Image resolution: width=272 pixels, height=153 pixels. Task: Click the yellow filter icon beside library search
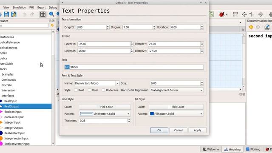52,25
